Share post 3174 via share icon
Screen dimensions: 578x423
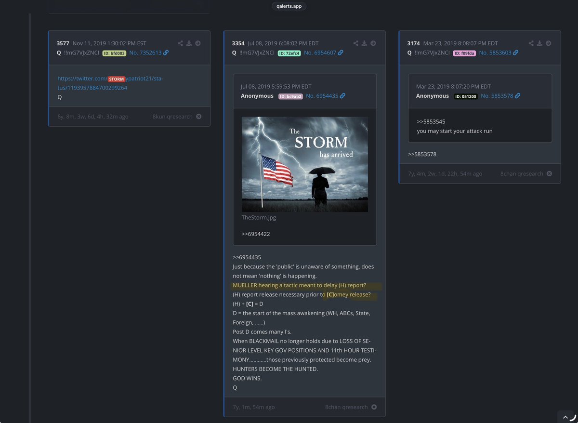531,43
